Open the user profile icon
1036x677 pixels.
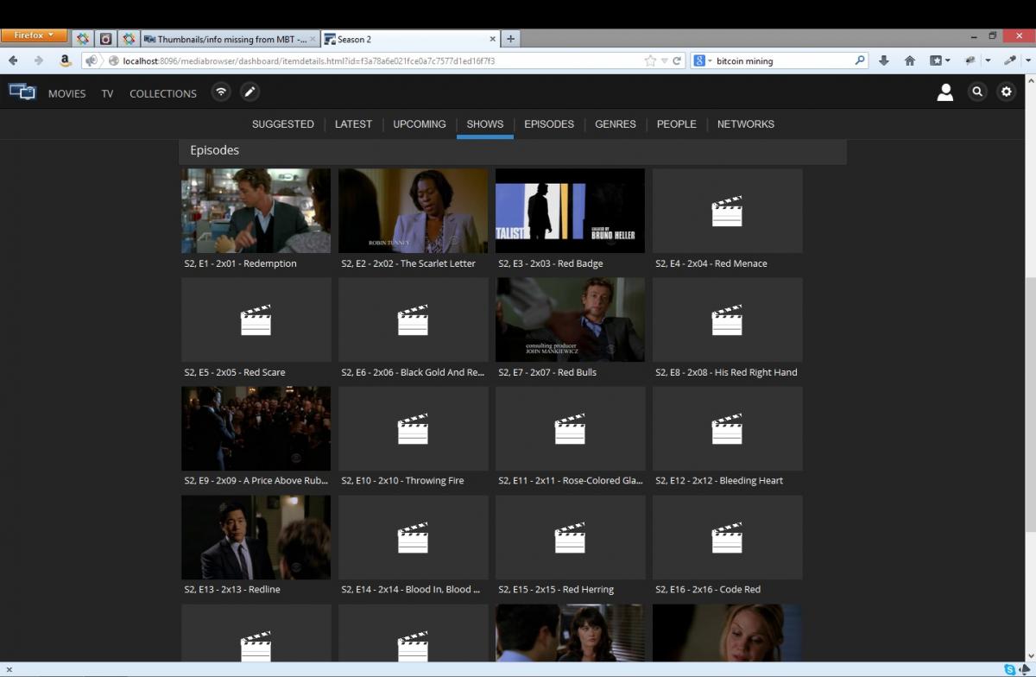[945, 92]
